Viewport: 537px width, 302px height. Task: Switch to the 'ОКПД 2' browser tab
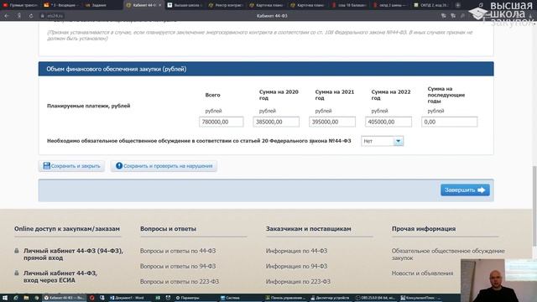pyautogui.click(x=430, y=5)
